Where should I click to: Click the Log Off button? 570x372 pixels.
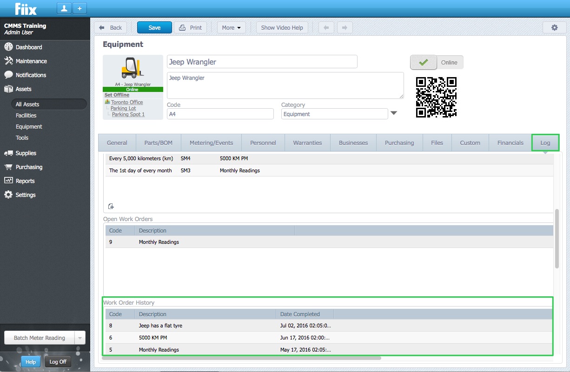click(x=58, y=362)
